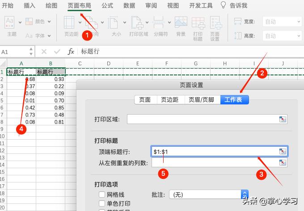Expand the 主题 dropdown arrow
The height and width of the screenshot is (211, 304).
click(x=20, y=22)
